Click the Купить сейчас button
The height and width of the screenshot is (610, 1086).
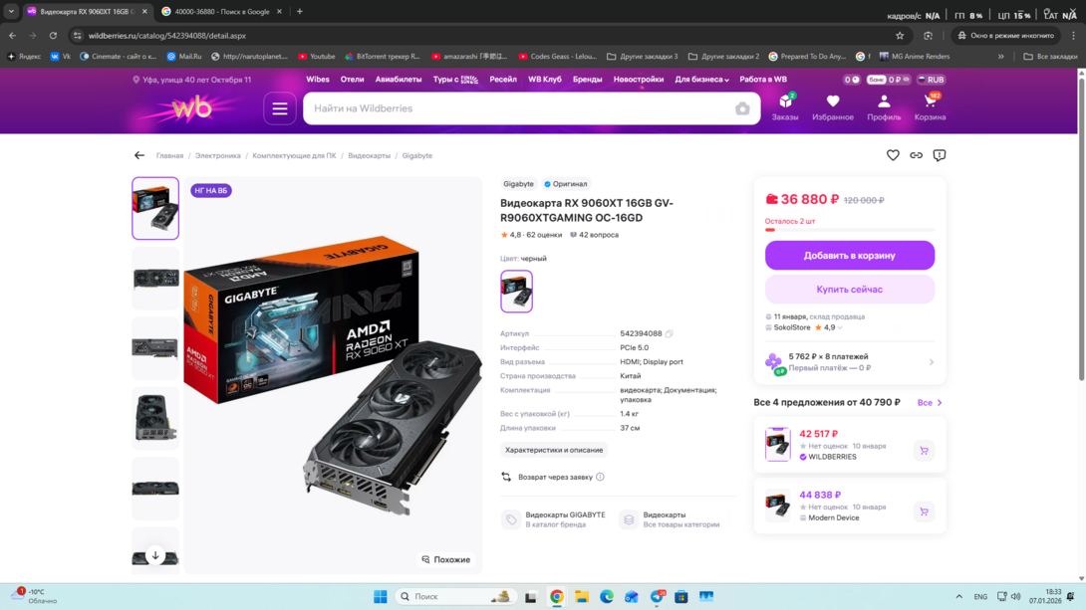(849, 290)
